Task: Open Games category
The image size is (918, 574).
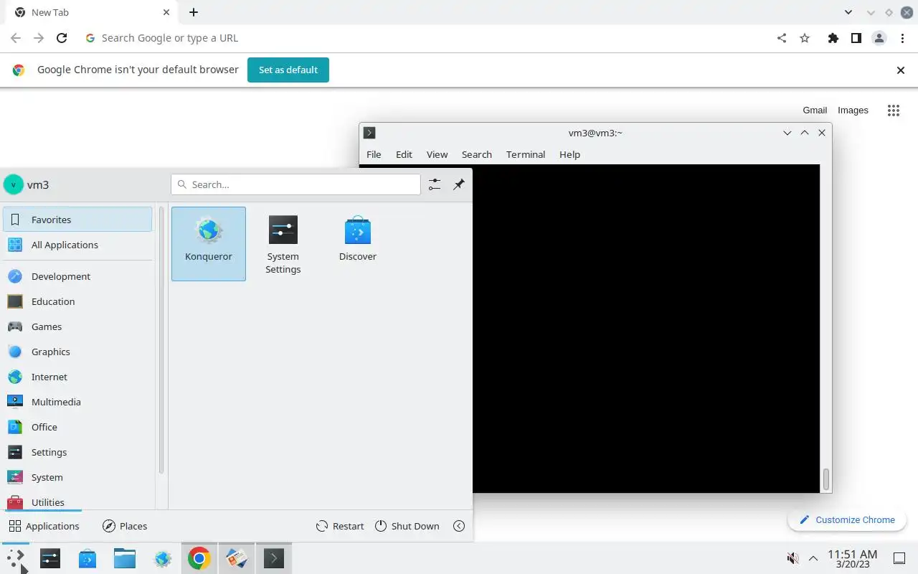Action: click(77, 326)
